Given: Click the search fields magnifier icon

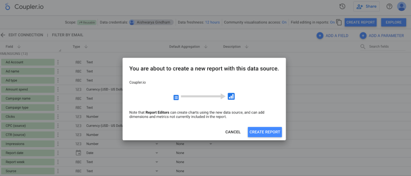Looking at the screenshot, I should pos(363,46).
